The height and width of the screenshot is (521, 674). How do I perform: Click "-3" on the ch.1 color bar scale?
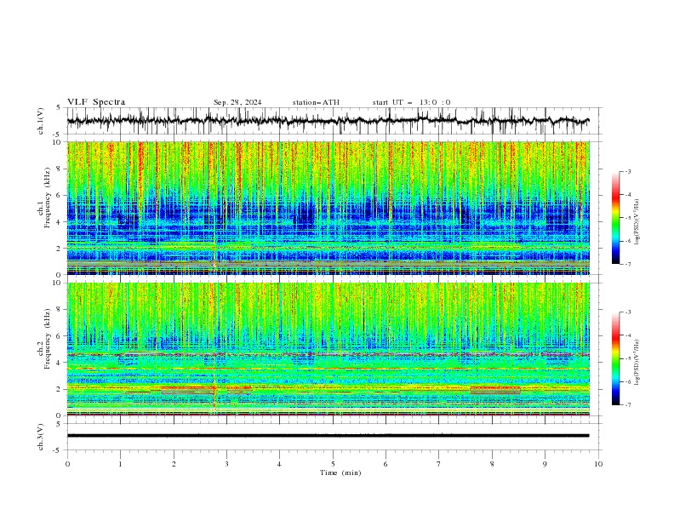pyautogui.click(x=627, y=171)
